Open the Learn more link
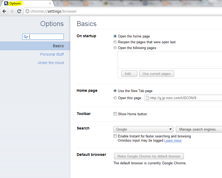This screenshot has width=222, height=178. pyautogui.click(x=173, y=141)
